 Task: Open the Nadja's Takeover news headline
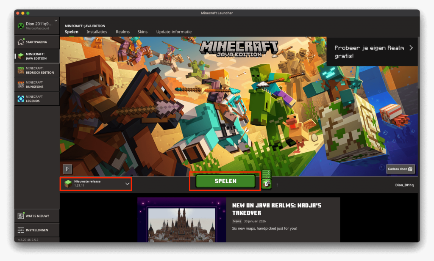[x=276, y=209]
